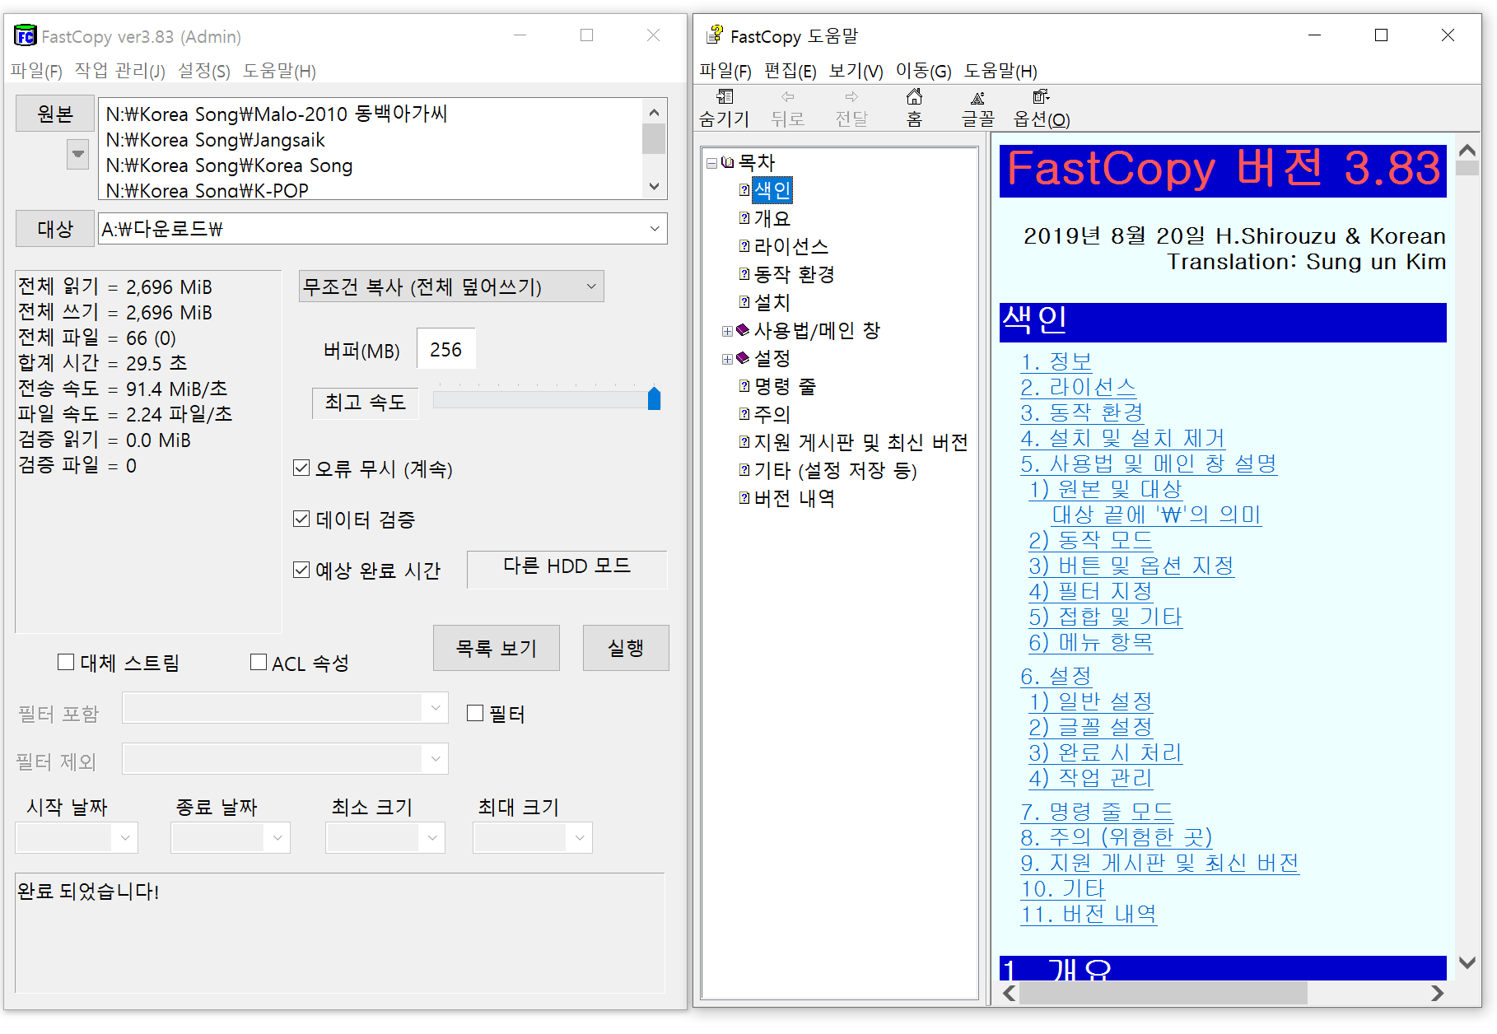Screen dimensions: 1497x1034
Task: Open the Font (글꼴) toolbar icon
Action: click(x=977, y=97)
